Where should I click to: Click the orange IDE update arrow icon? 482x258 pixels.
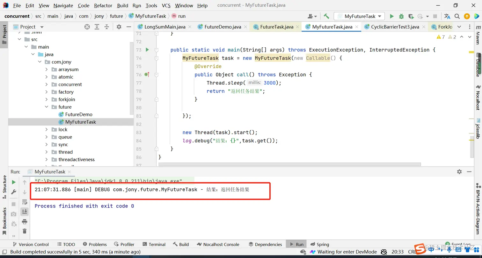click(x=467, y=16)
